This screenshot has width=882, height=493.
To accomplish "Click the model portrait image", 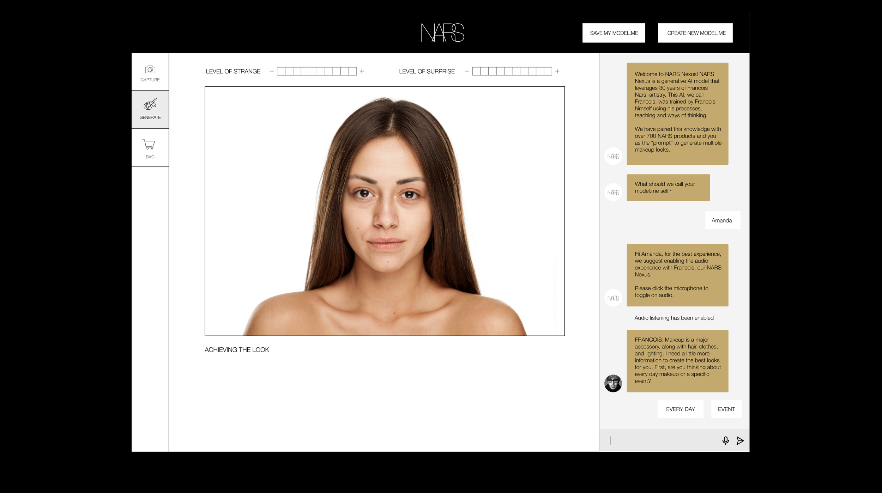I will (x=385, y=211).
